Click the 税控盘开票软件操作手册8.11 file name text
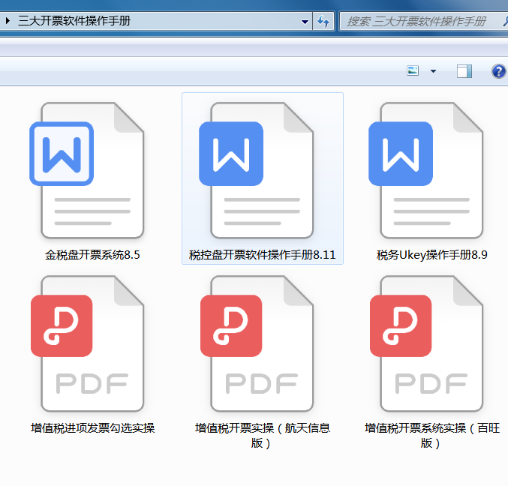 pyautogui.click(x=262, y=255)
